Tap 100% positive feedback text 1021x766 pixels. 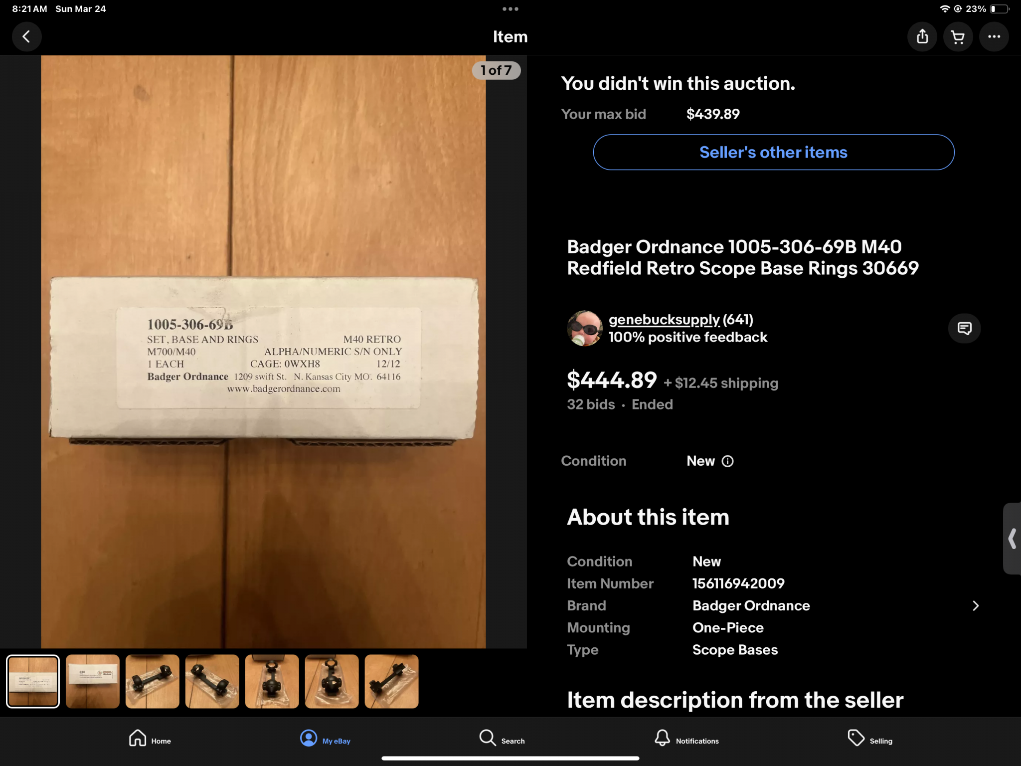(688, 337)
